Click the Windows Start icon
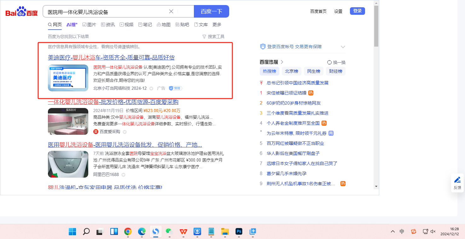The height and width of the screenshot is (239, 465). (72, 232)
